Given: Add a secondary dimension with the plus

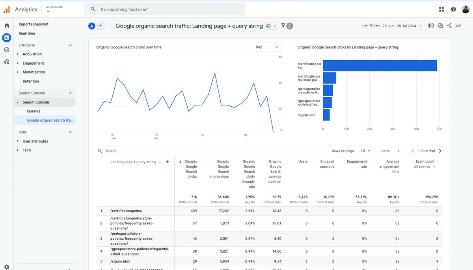Looking at the screenshot, I should click(x=168, y=162).
